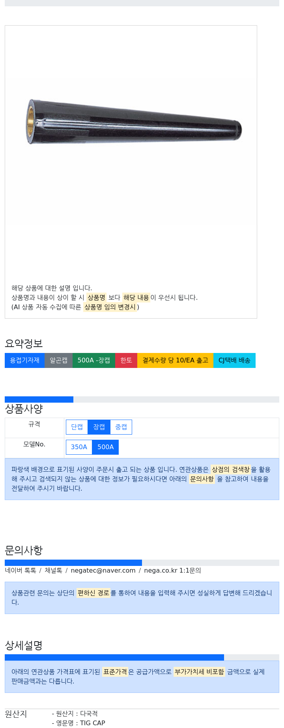Click the negatec@naver.com email link

(103, 571)
